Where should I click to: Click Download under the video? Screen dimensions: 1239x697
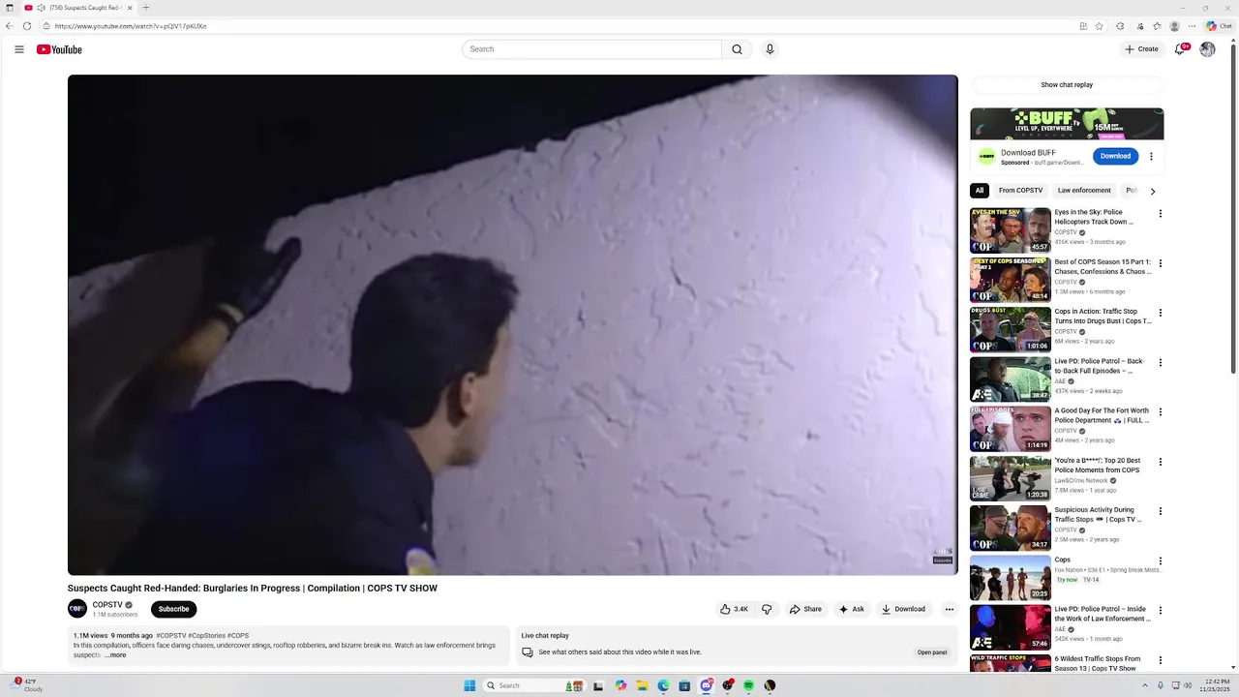(903, 609)
